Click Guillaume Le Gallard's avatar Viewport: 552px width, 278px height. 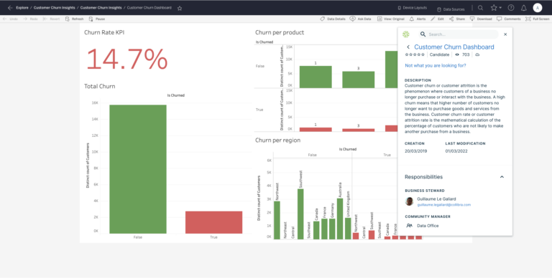pos(409,201)
